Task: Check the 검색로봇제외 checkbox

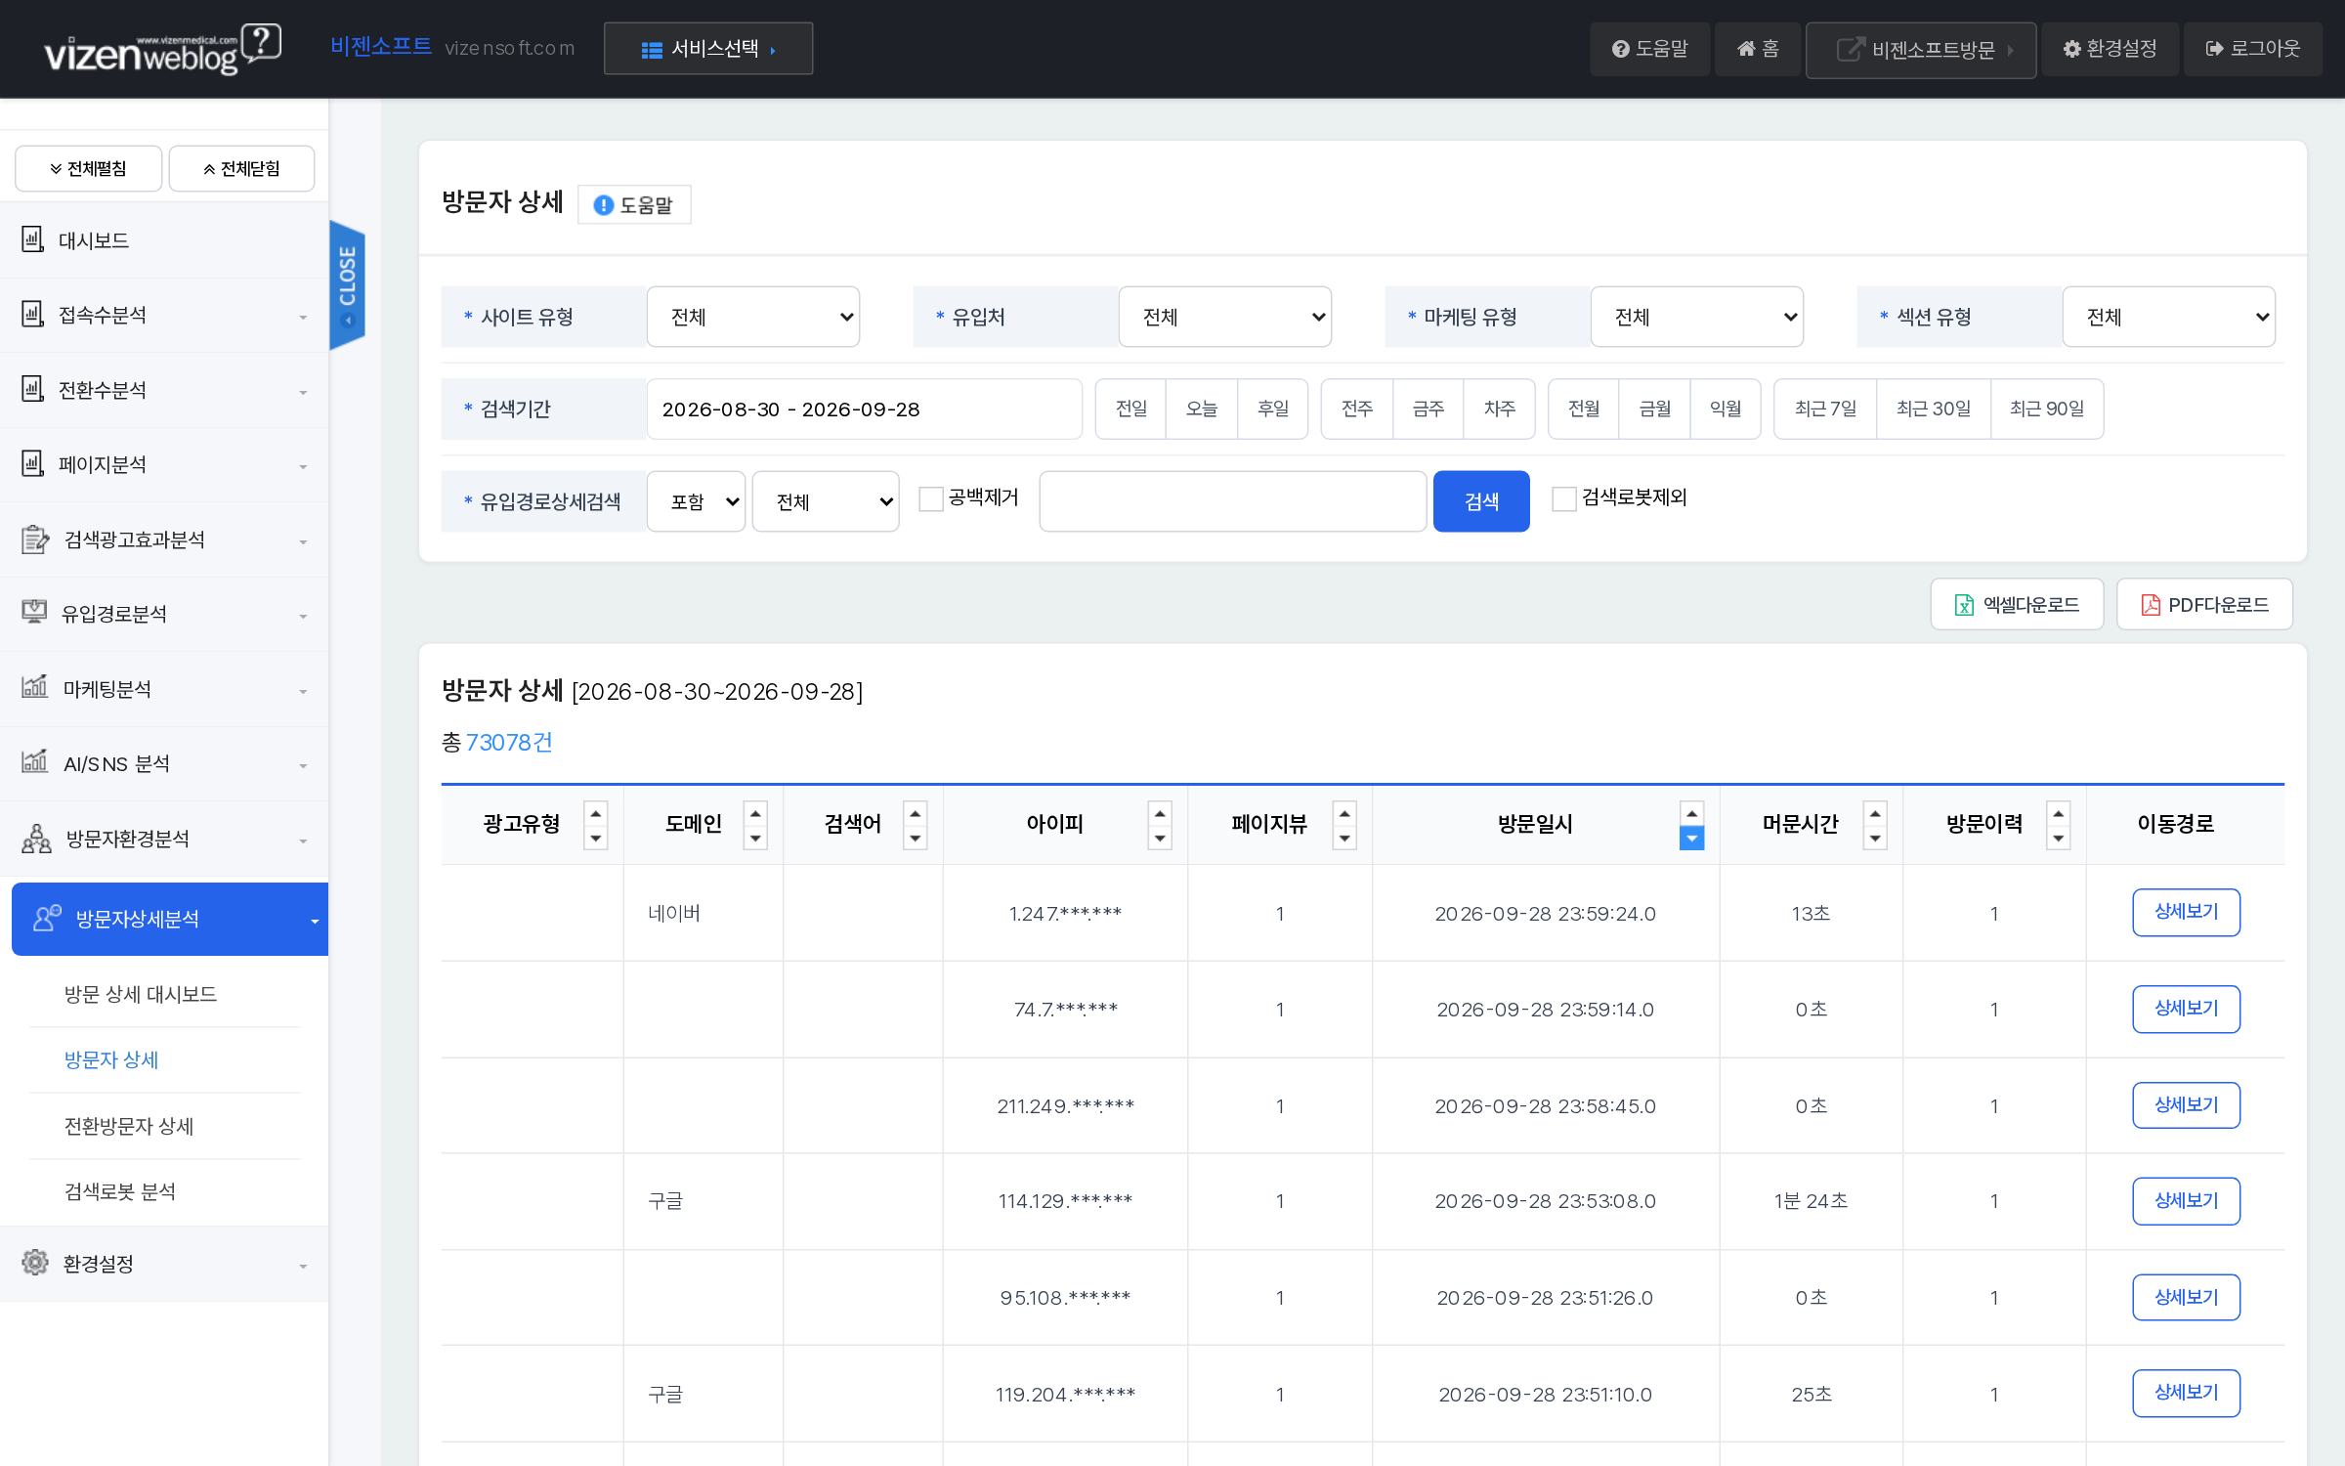Action: pos(1564,498)
